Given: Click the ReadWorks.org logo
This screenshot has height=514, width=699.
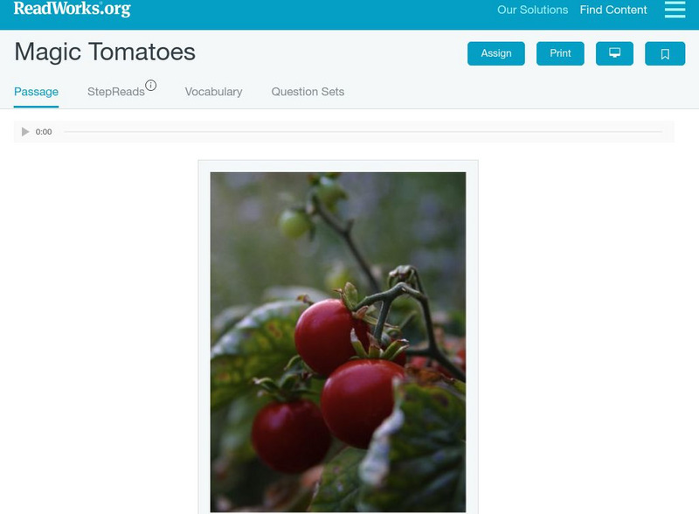Looking at the screenshot, I should click(x=72, y=9).
